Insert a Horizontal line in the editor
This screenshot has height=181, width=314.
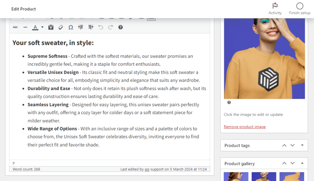(25, 27)
